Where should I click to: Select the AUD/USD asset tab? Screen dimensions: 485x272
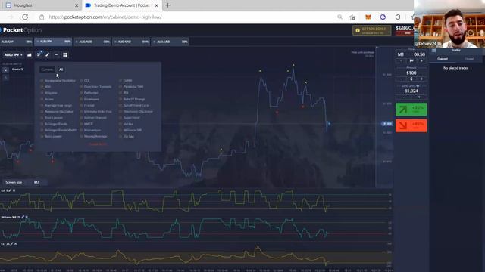170,42
